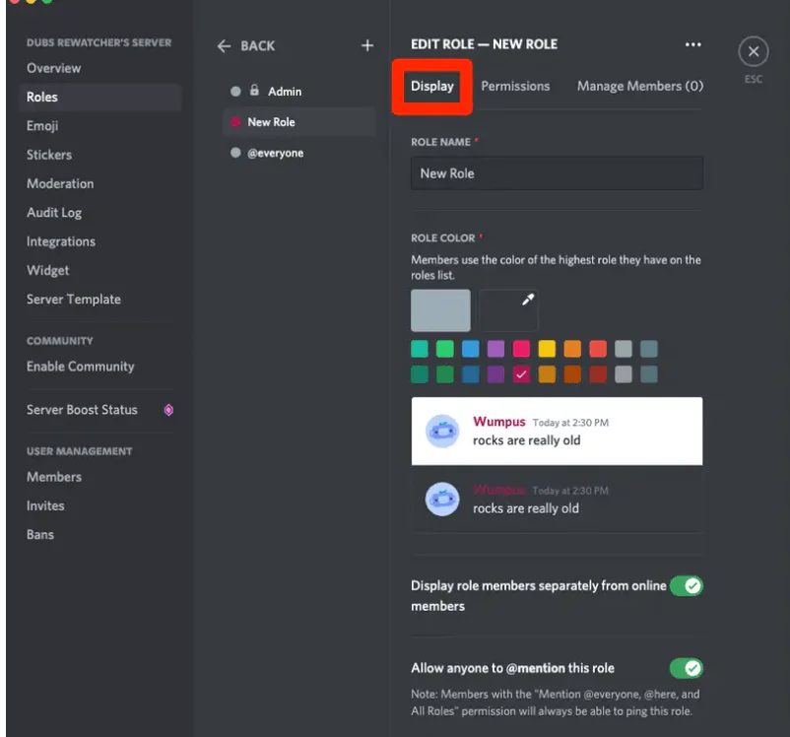Click Wumpus avatar in the light preview

(441, 431)
